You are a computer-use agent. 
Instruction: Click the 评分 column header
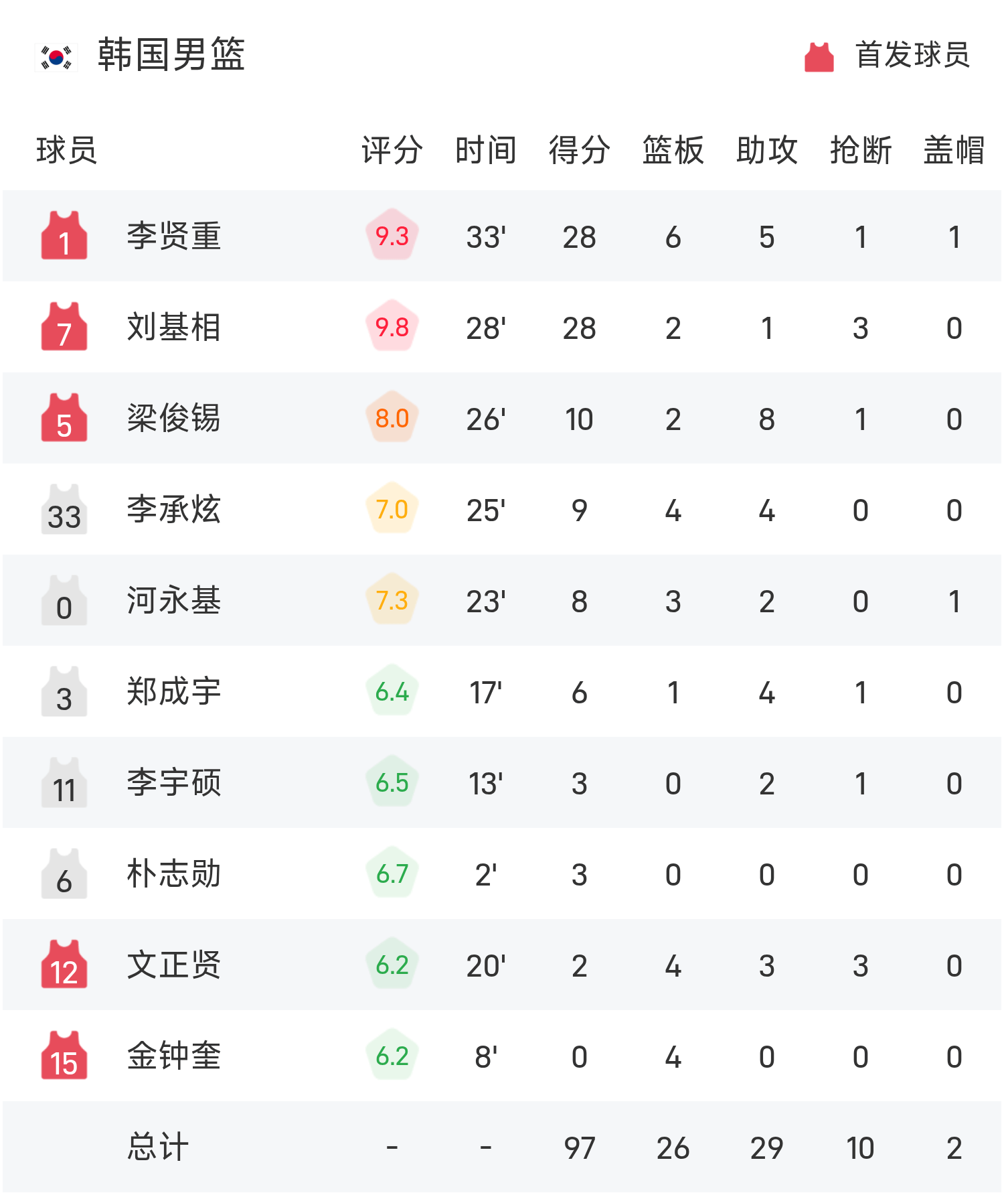click(x=392, y=149)
